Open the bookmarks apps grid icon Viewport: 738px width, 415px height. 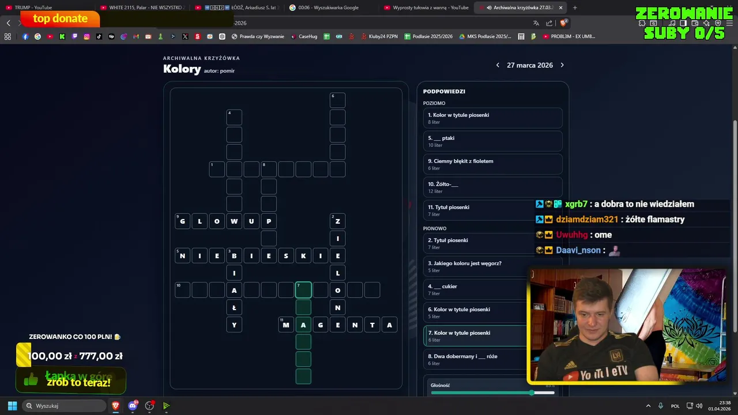pyautogui.click(x=7, y=36)
